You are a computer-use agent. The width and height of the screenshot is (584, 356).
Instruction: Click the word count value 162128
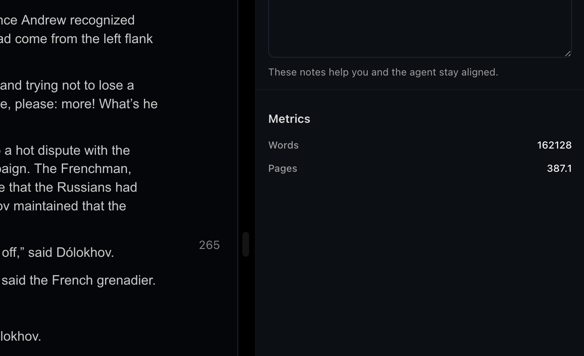[x=554, y=145]
